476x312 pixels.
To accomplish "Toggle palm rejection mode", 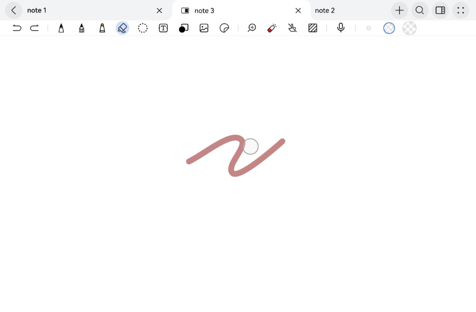I will coord(292,28).
